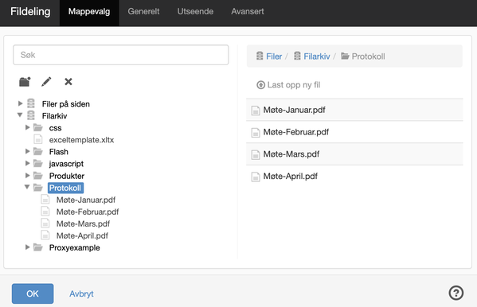This screenshot has width=477, height=307.
Task: Collapse the Protokoll folder
Action: (27, 187)
